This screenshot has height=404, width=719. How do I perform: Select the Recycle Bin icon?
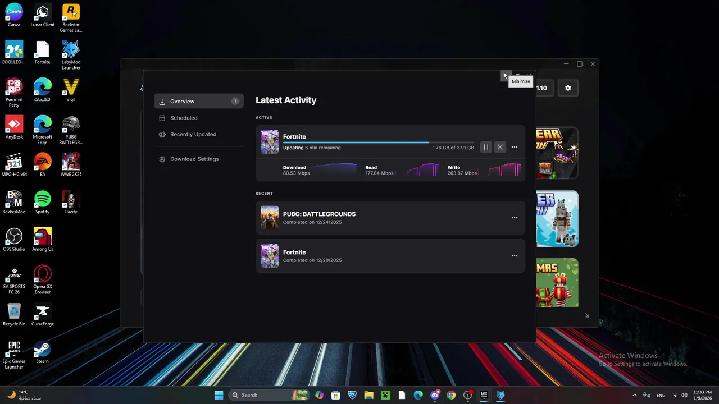(x=14, y=314)
